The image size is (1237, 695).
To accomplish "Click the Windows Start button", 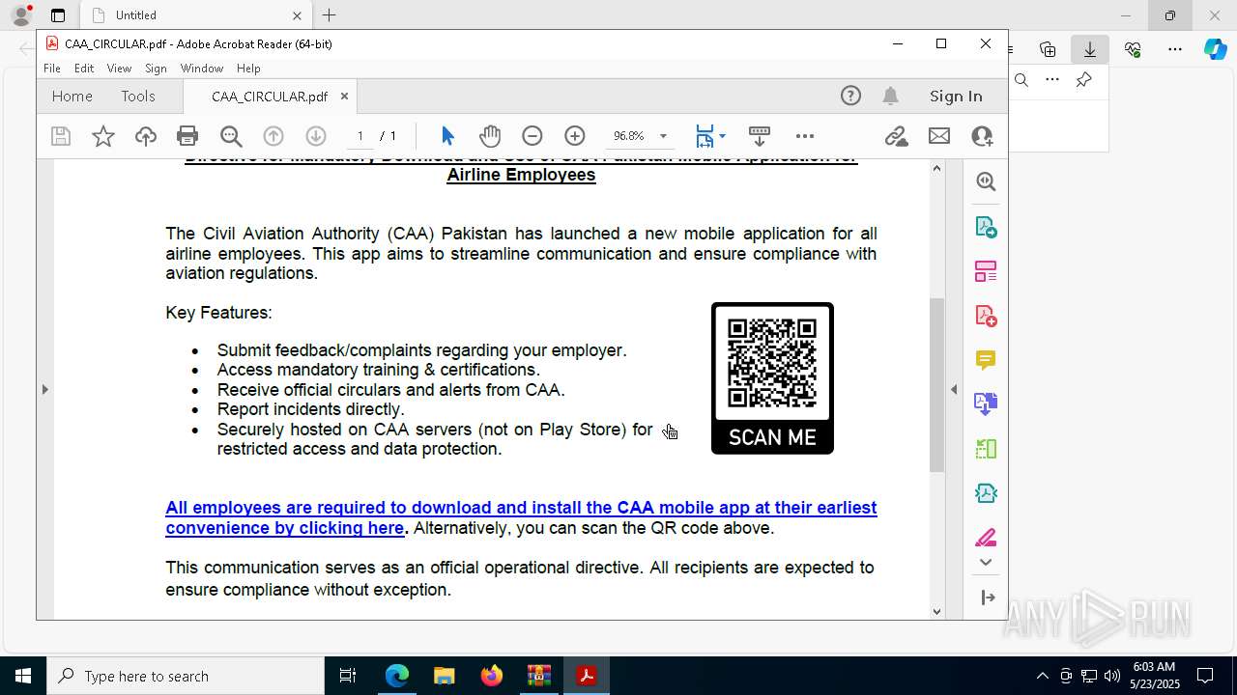I will coord(23,676).
